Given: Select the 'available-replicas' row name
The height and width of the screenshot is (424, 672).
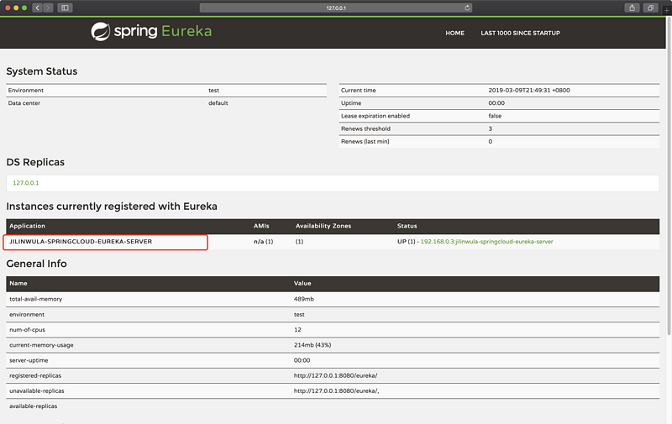Looking at the screenshot, I should (x=33, y=406).
